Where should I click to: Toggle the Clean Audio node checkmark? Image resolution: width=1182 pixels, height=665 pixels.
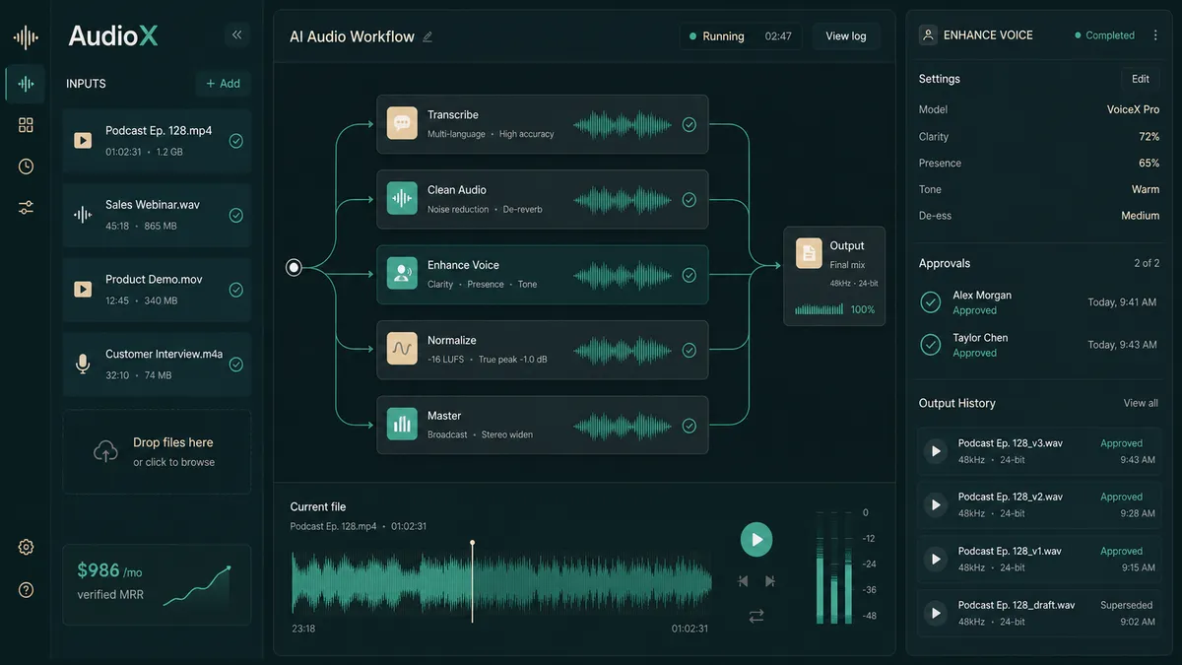(689, 199)
